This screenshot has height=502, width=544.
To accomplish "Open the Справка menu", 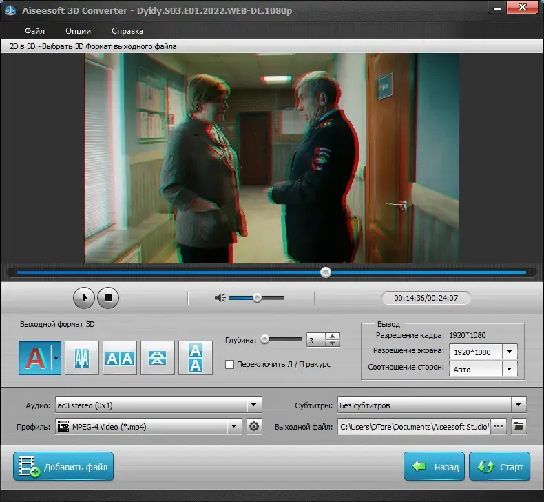I will point(127,31).
